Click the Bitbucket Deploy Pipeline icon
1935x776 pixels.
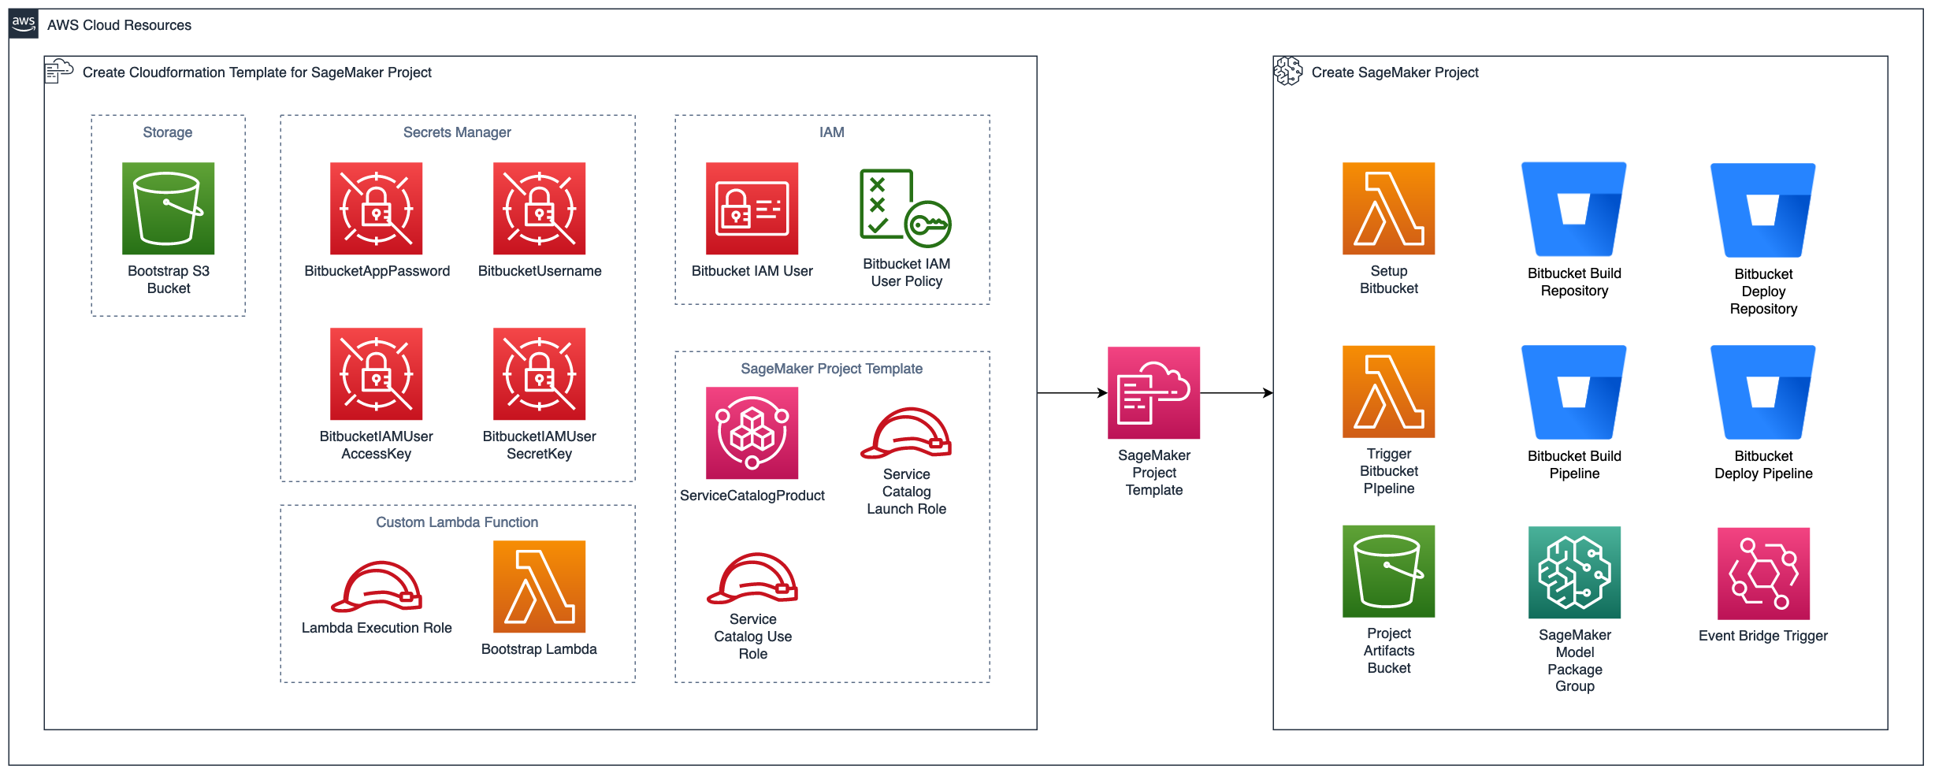(1763, 392)
